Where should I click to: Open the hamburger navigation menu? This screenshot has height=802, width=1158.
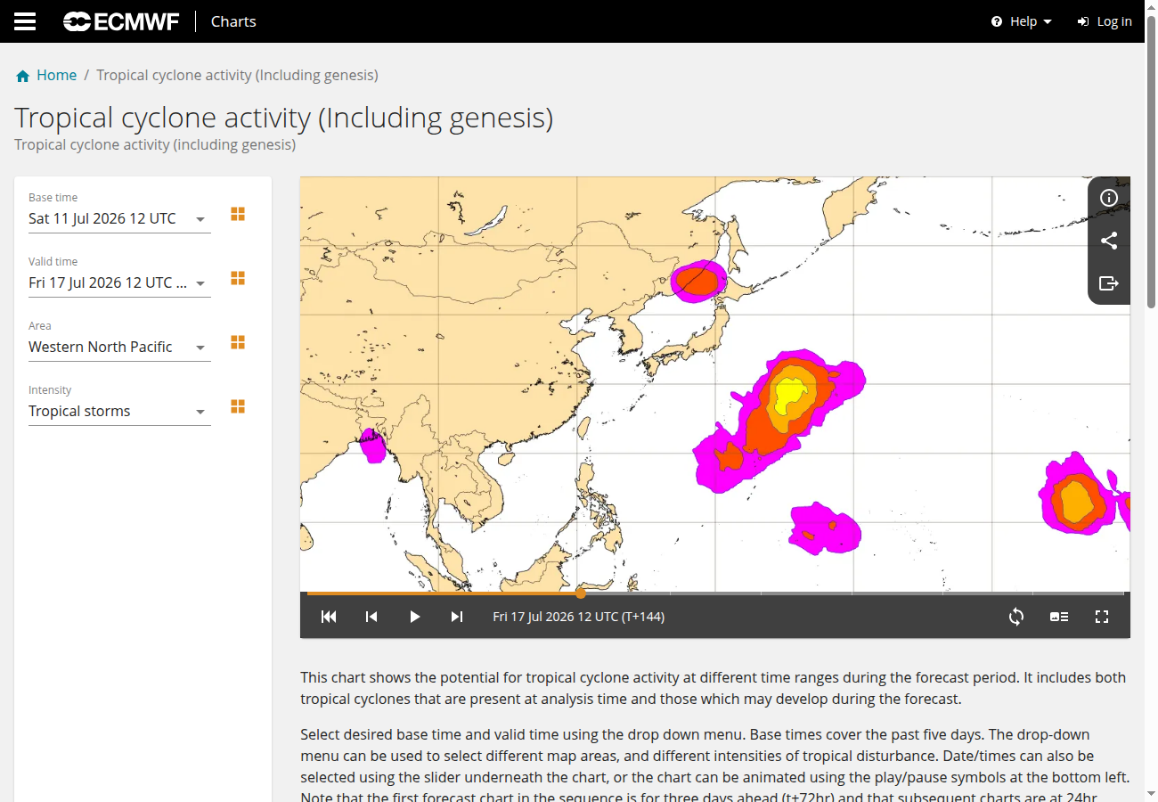point(25,21)
